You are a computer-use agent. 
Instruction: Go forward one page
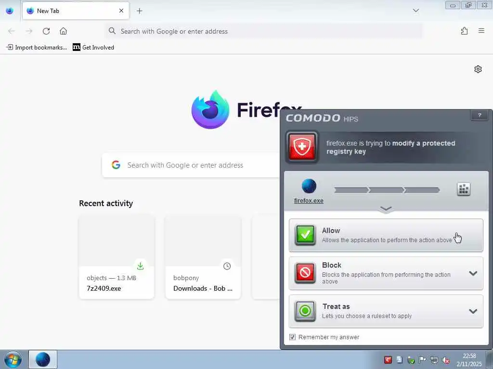(x=29, y=31)
